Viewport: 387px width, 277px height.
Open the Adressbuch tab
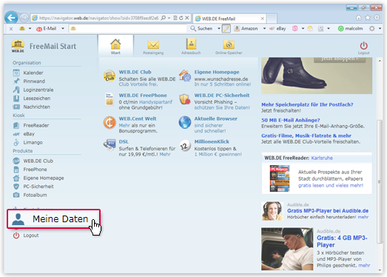click(191, 47)
